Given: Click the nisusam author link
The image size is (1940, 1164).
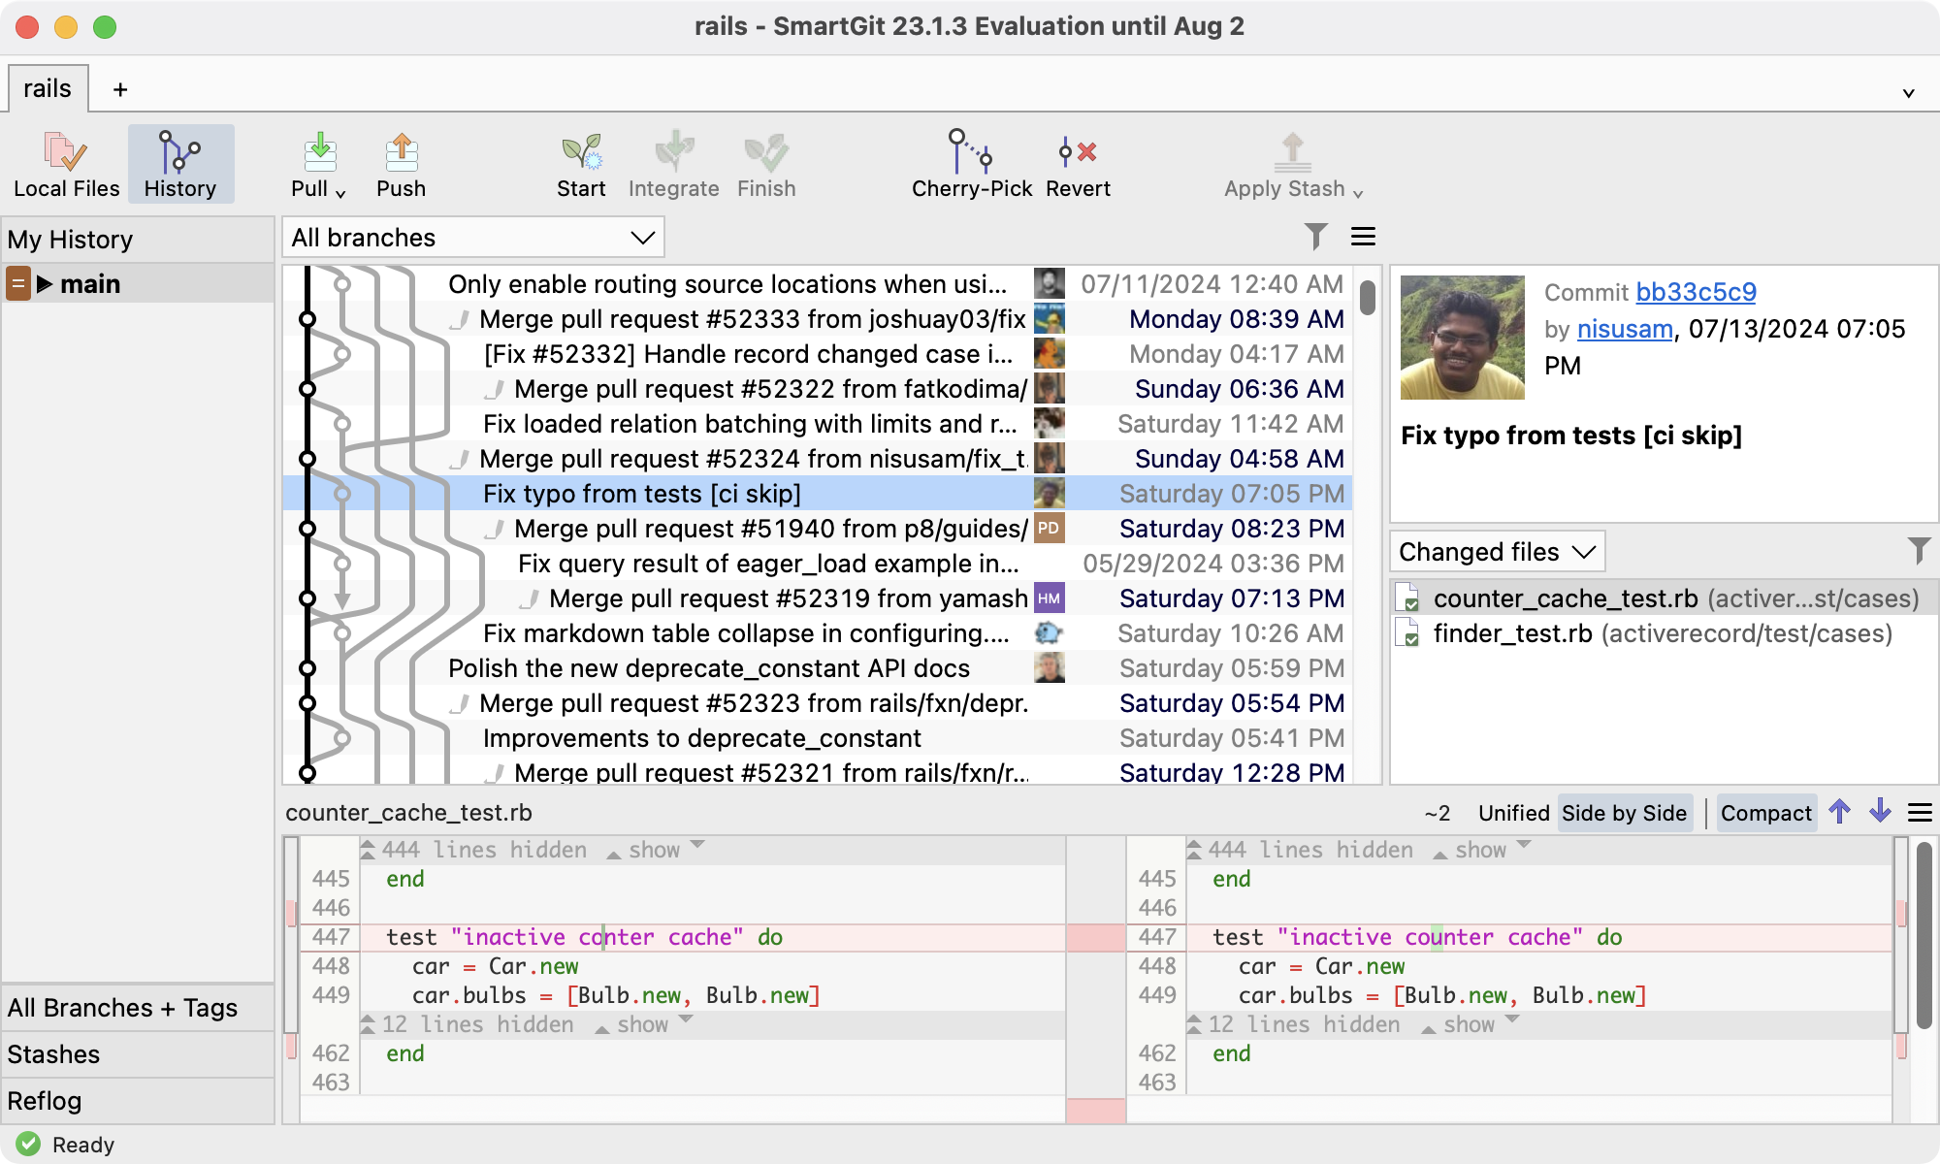Looking at the screenshot, I should pos(1625,329).
